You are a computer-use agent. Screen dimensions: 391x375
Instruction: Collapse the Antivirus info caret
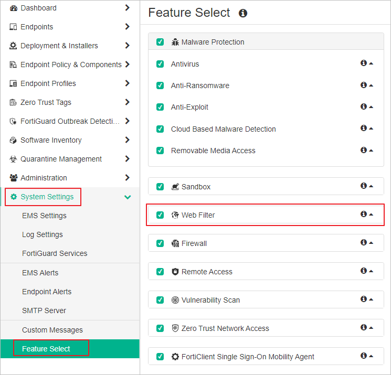[x=371, y=63]
